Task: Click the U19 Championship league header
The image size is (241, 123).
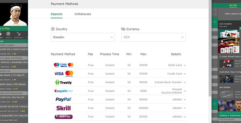Action: (14, 93)
